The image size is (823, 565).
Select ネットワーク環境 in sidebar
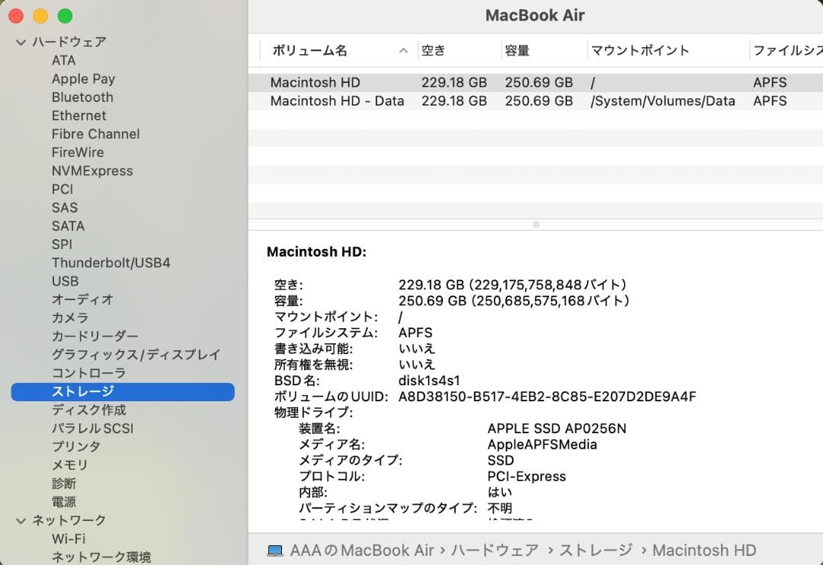pyautogui.click(x=101, y=557)
